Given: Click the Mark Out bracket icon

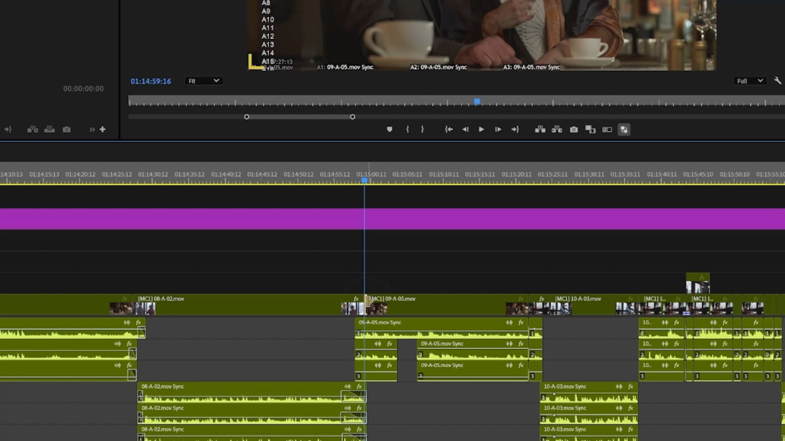Looking at the screenshot, I should pyautogui.click(x=422, y=129).
